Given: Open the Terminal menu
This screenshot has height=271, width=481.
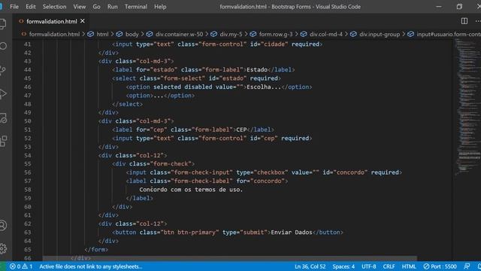Looking at the screenshot, I should [136, 7].
